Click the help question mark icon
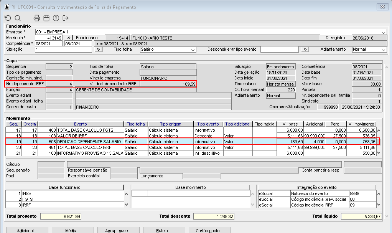The width and height of the screenshot is (392, 233). (x=56, y=18)
